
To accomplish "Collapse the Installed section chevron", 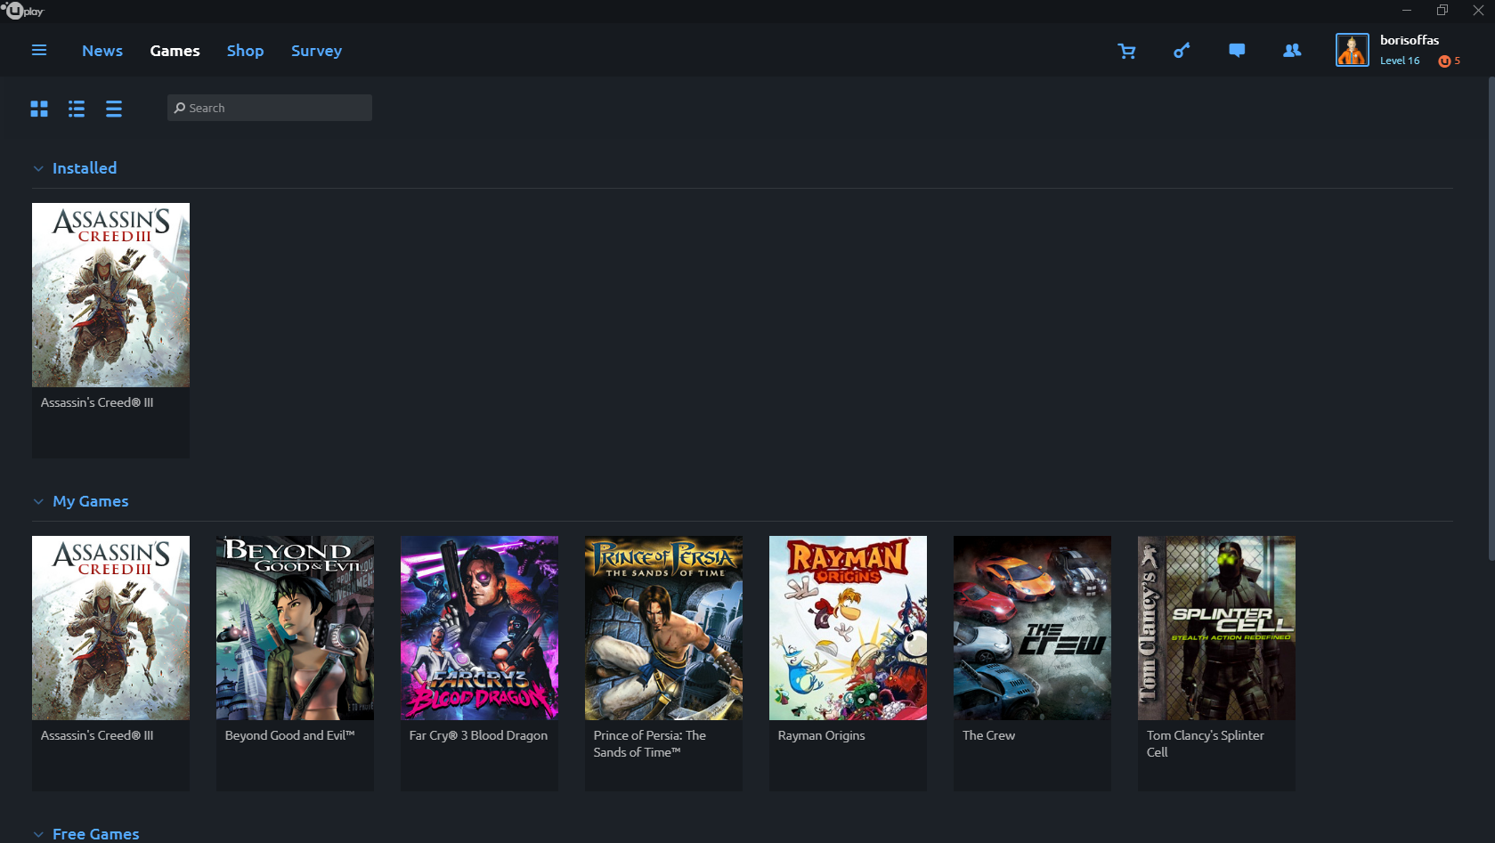I will pyautogui.click(x=38, y=168).
